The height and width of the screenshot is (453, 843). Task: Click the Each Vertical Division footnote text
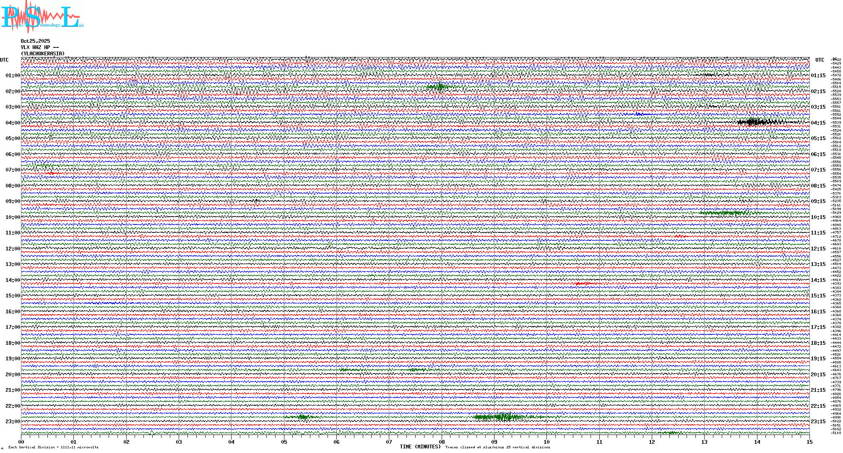click(x=53, y=447)
